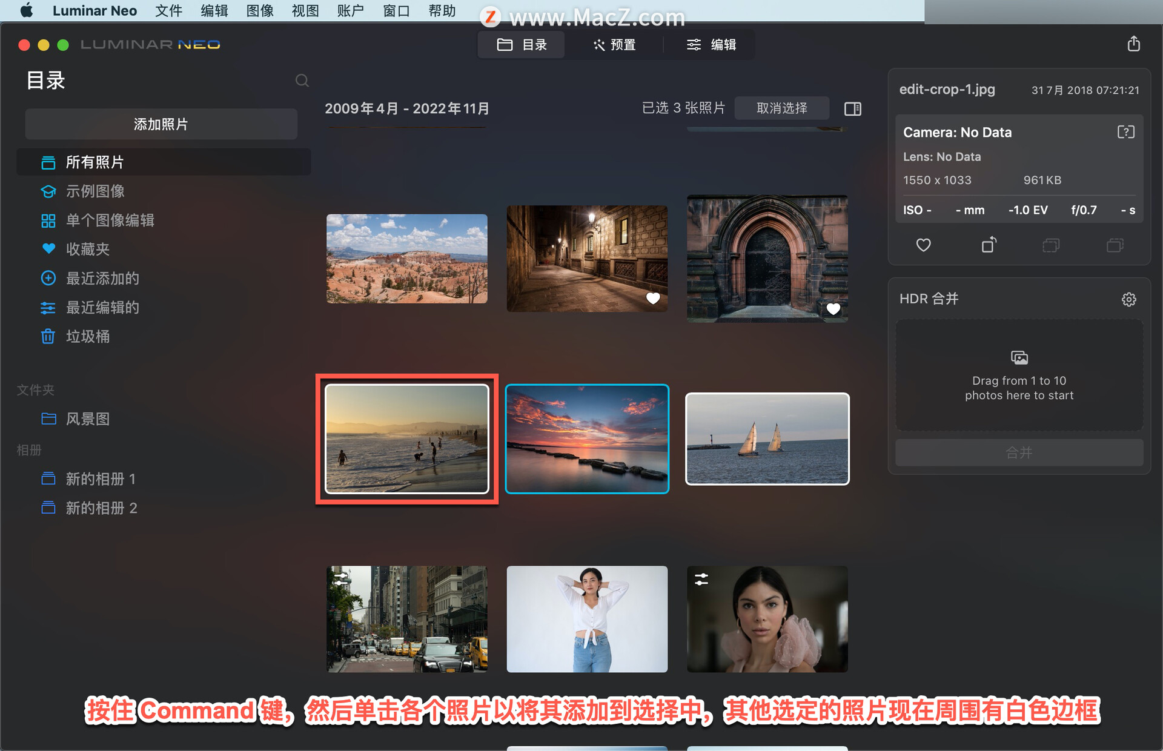
Task: Open the 文件 menu
Action: tap(168, 10)
